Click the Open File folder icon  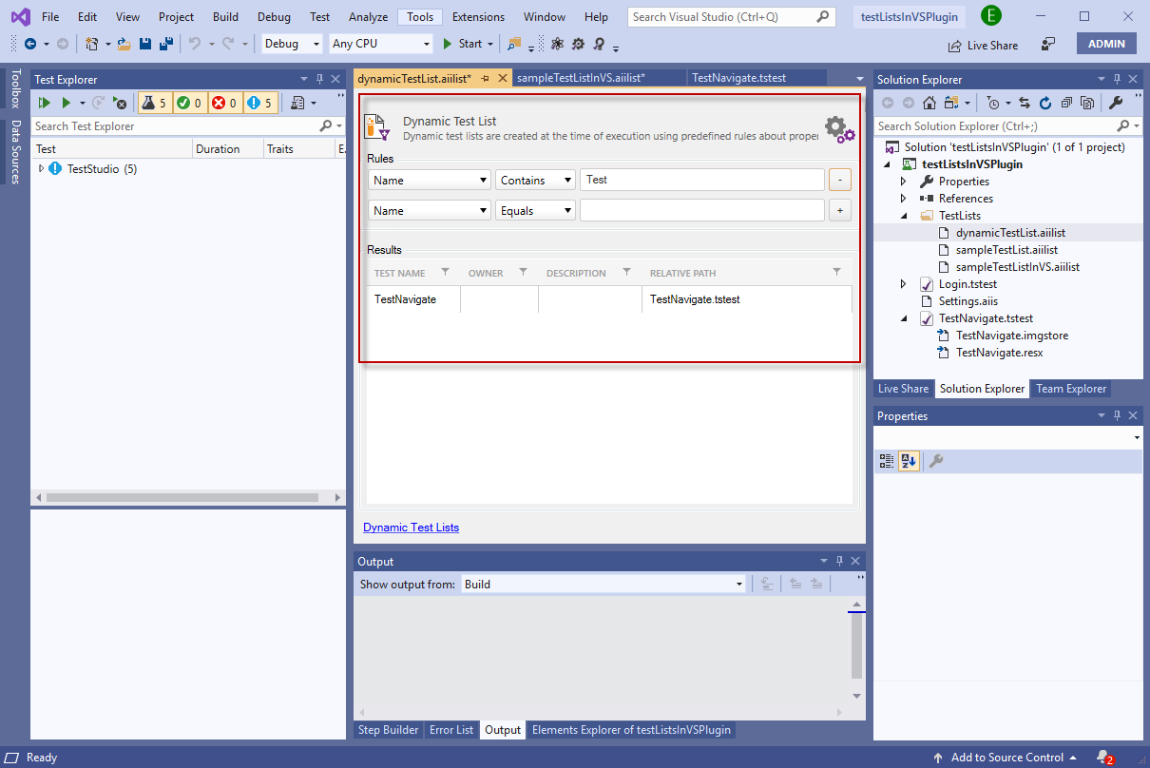124,44
